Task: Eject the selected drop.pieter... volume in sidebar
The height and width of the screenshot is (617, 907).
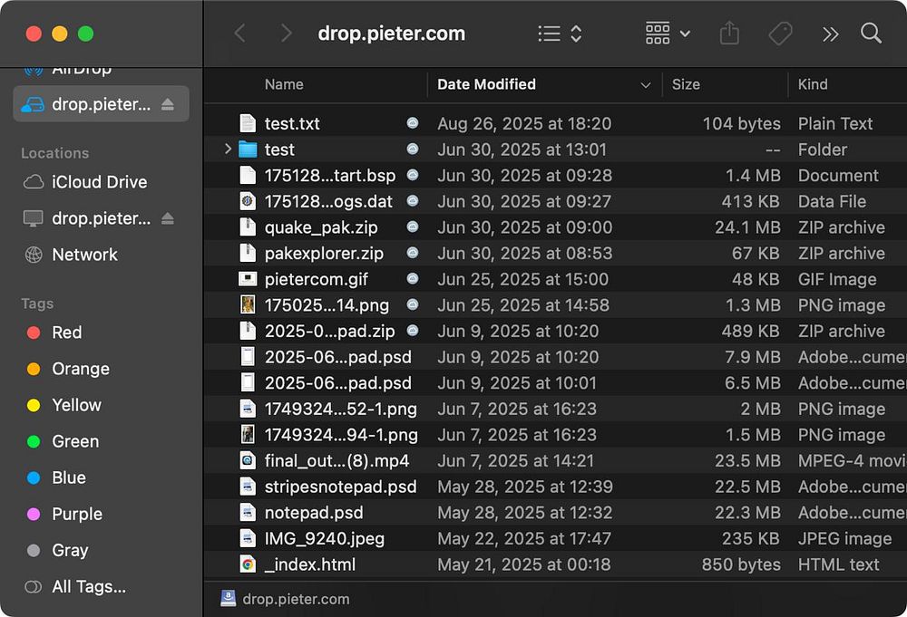Action: pyautogui.click(x=168, y=104)
